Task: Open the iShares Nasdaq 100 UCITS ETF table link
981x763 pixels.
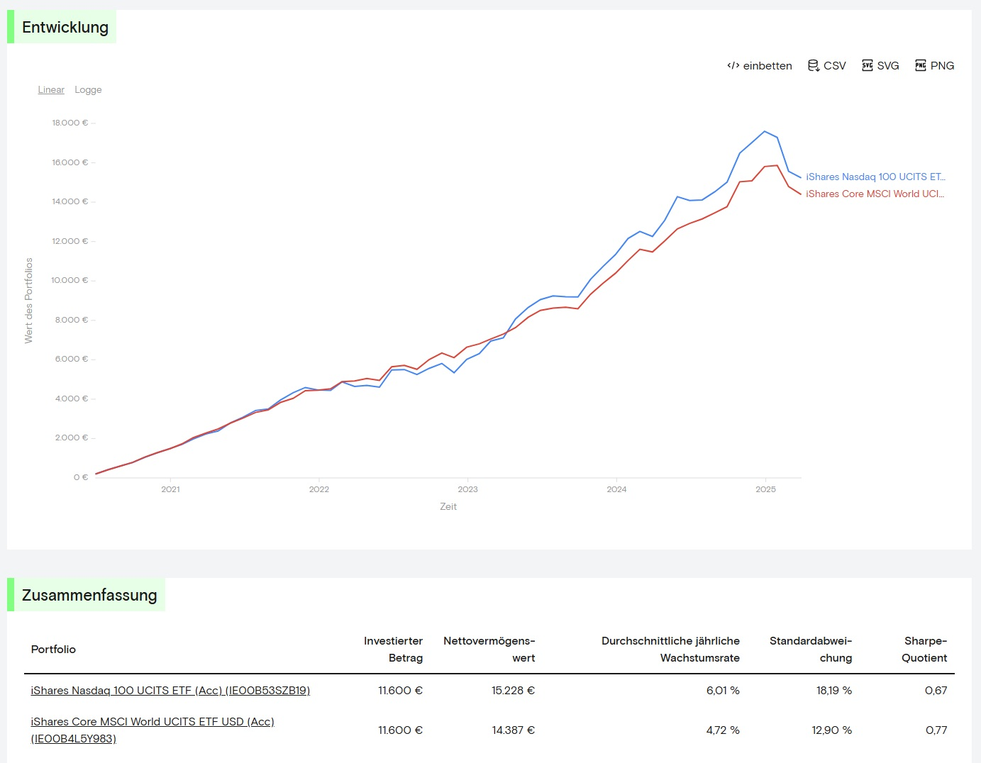Action: 170,690
